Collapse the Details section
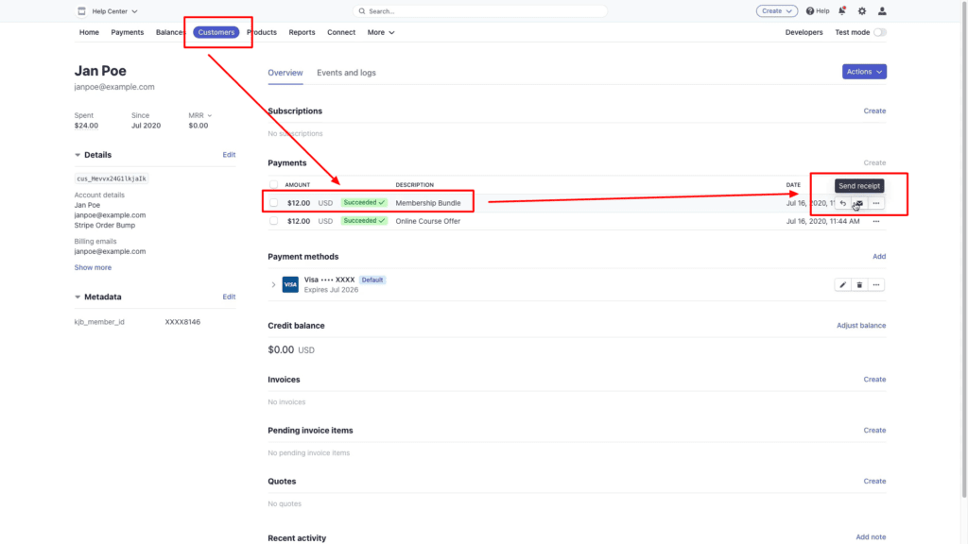The width and height of the screenshot is (968, 544). [x=78, y=155]
